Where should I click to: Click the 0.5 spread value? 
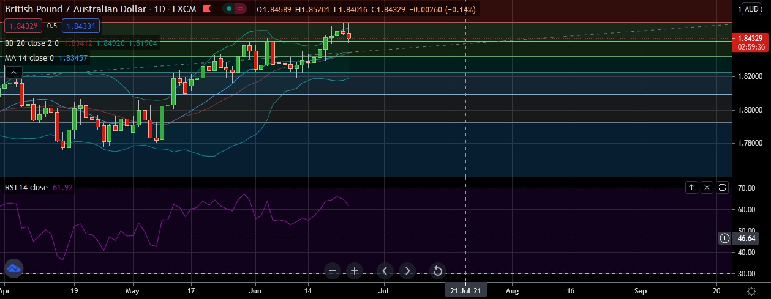[x=52, y=26]
